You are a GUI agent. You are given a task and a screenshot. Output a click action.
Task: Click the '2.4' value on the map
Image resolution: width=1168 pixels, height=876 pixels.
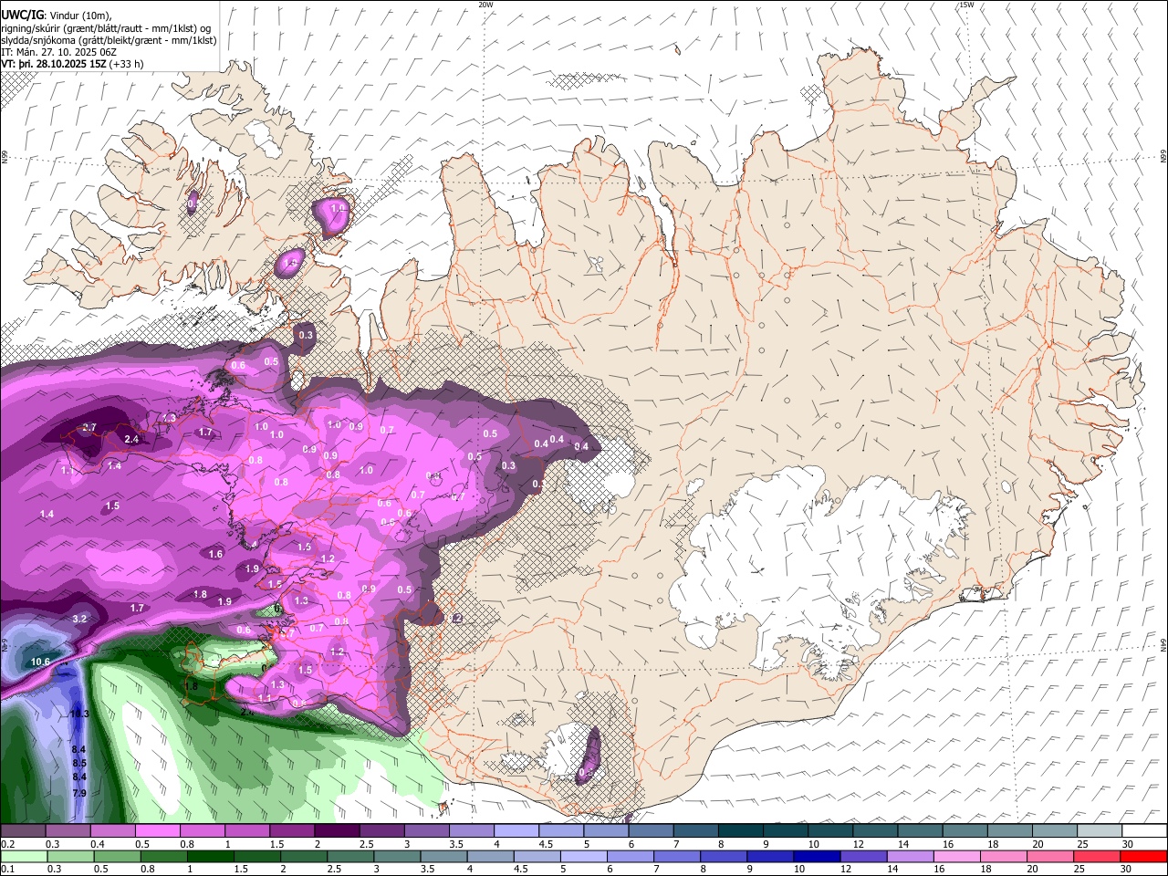131,439
